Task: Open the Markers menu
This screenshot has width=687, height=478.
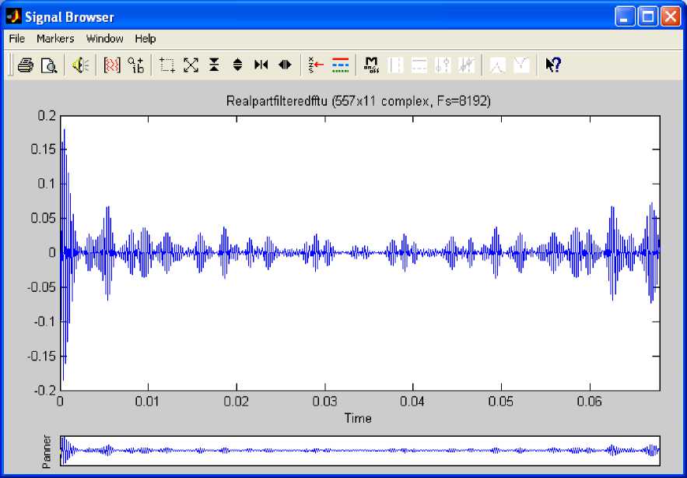Action: tap(55, 38)
